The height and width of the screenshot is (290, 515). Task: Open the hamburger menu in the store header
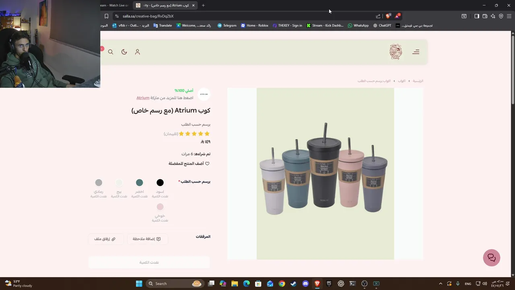[x=416, y=52]
